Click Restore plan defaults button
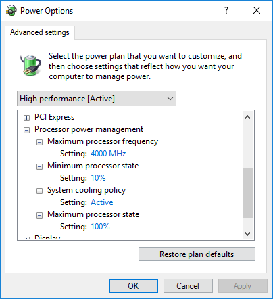273x299 pixels. coord(197,254)
